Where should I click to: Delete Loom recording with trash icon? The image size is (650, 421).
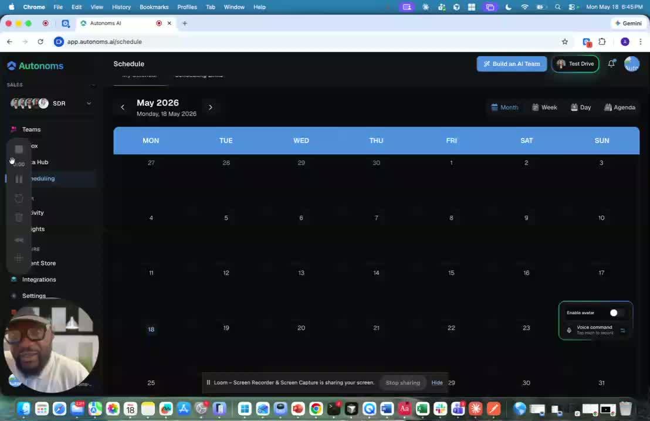tap(19, 217)
